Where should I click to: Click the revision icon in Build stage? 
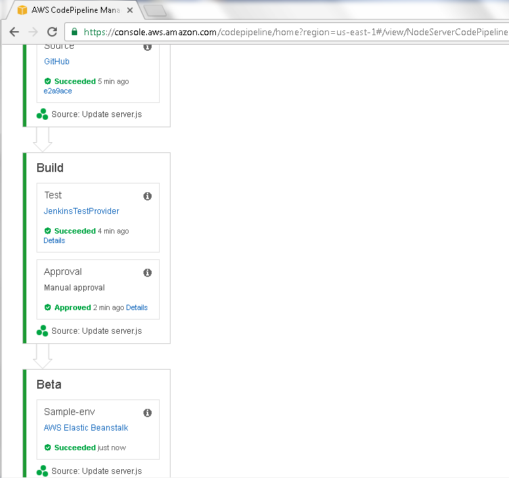coord(42,330)
